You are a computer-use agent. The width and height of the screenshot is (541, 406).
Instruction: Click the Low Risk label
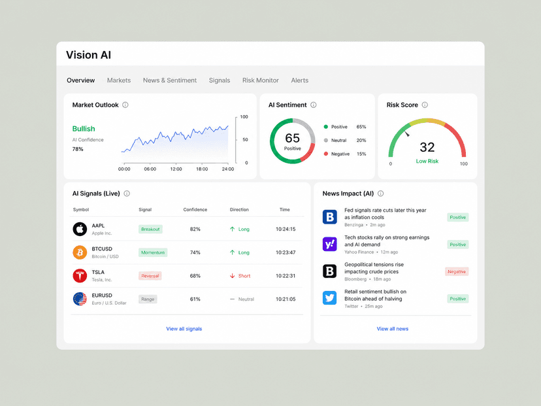[x=427, y=161]
